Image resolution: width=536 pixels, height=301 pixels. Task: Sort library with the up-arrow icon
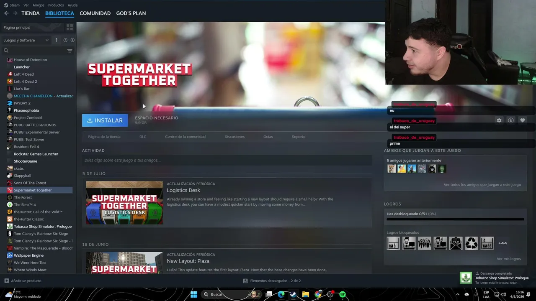pos(57,40)
